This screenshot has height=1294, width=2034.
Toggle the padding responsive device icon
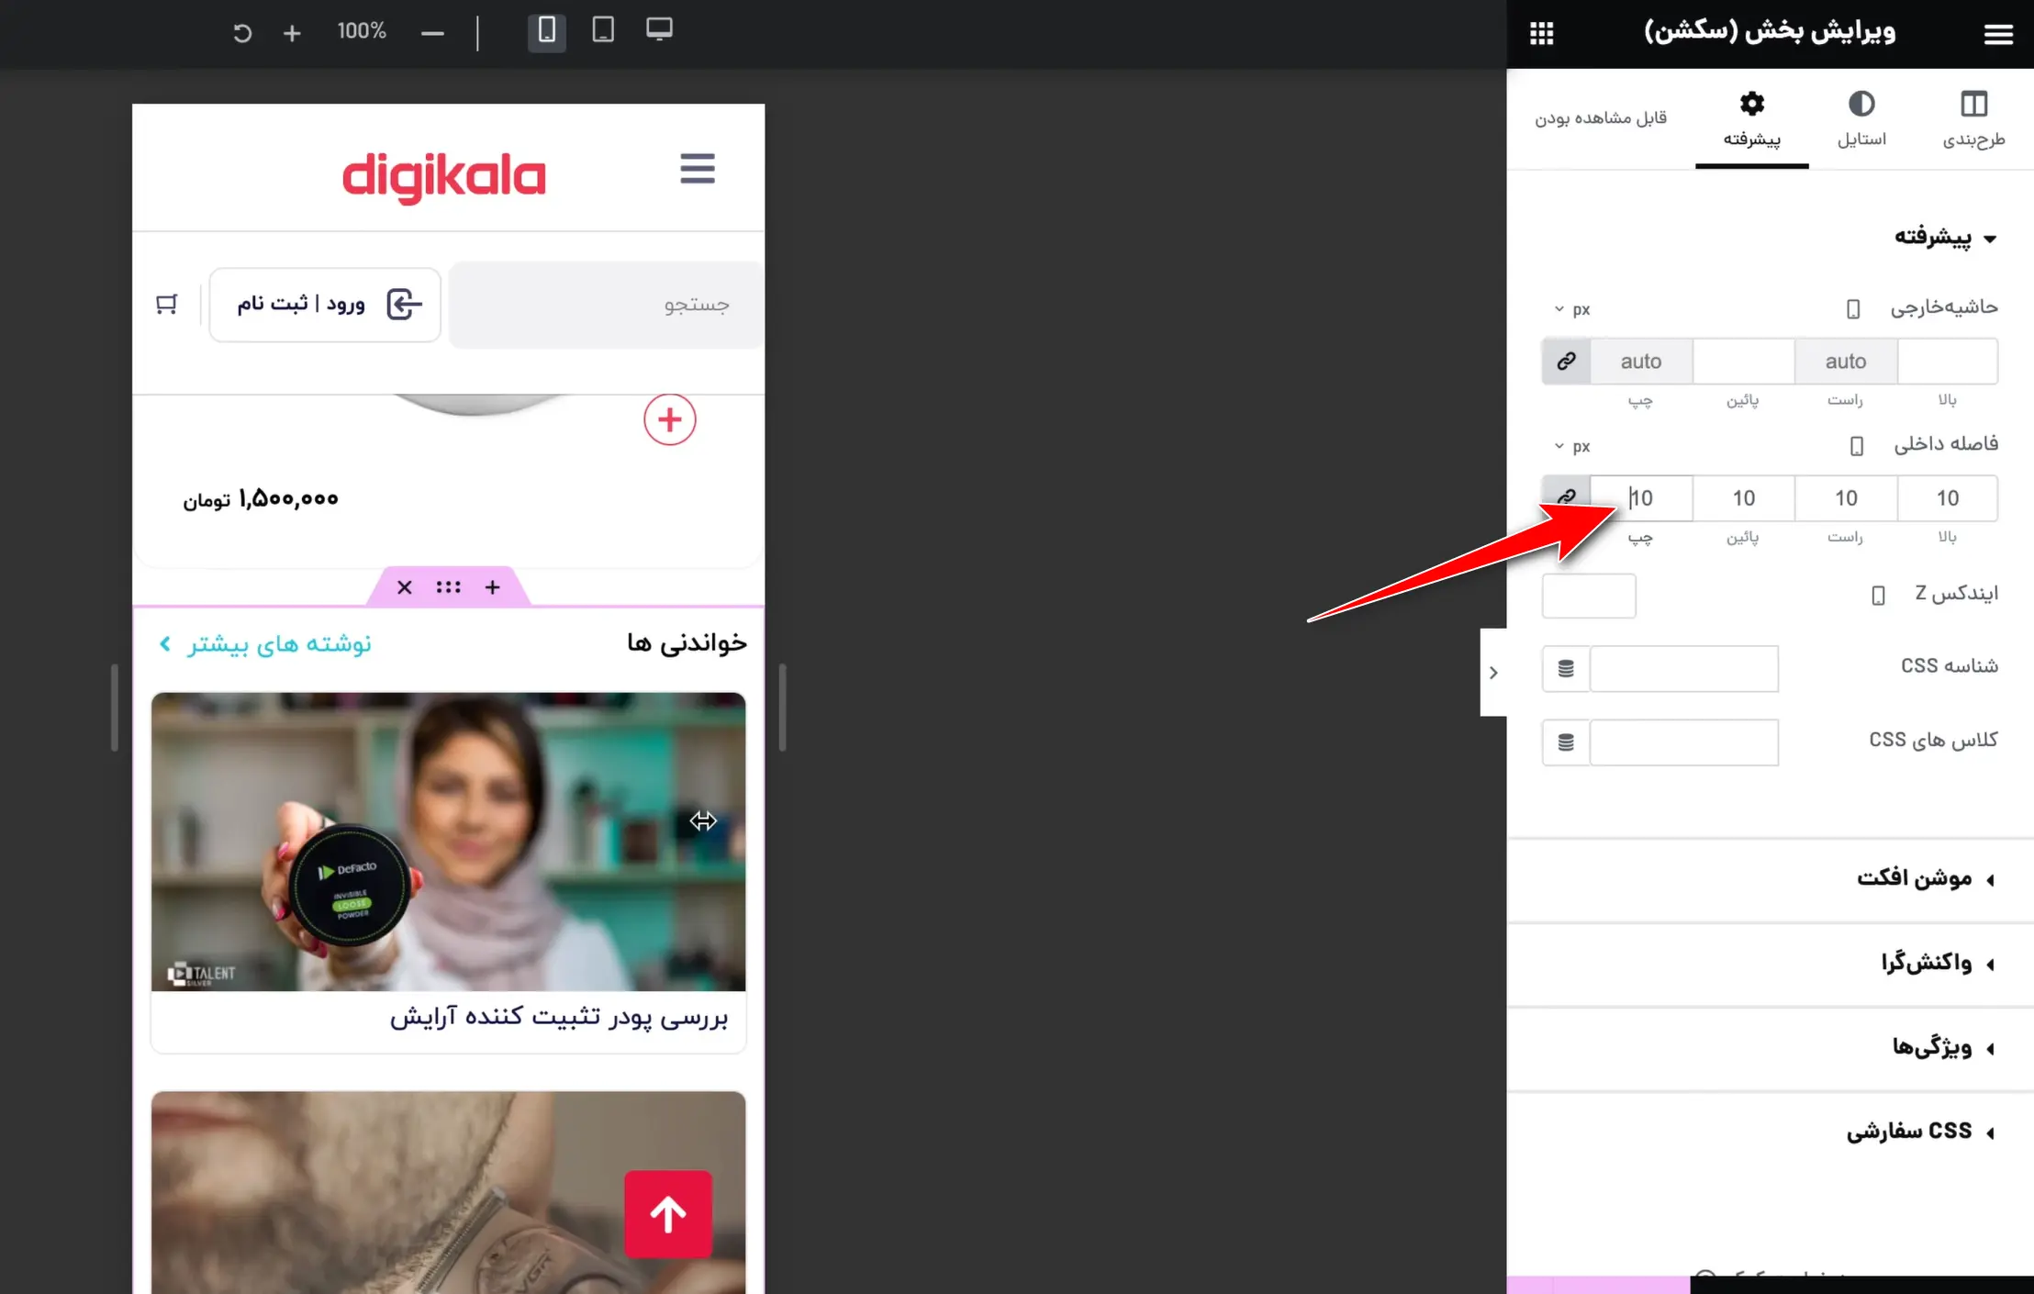(1856, 446)
